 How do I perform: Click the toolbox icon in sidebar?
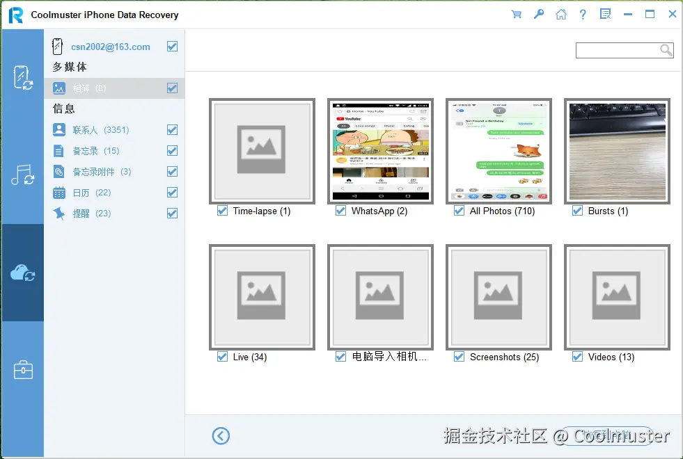pos(22,369)
